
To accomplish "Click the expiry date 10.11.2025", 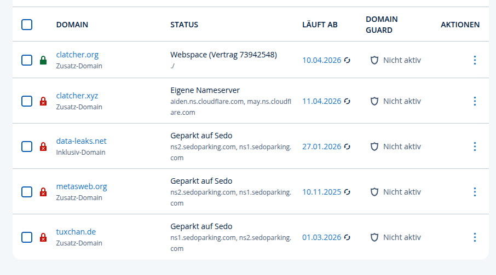I will [322, 192].
